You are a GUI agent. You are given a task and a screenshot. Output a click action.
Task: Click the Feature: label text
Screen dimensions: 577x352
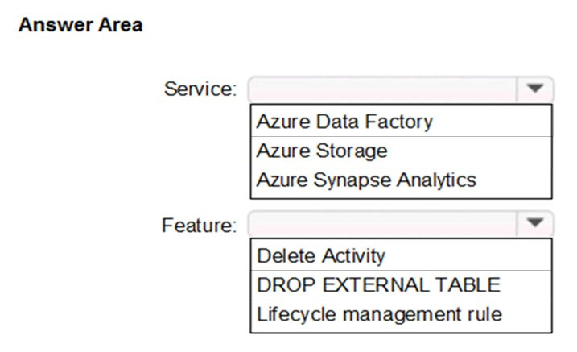click(199, 225)
